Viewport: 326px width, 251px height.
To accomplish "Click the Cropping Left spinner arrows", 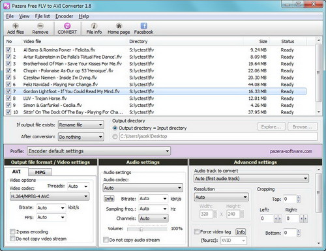I will click(x=278, y=218).
